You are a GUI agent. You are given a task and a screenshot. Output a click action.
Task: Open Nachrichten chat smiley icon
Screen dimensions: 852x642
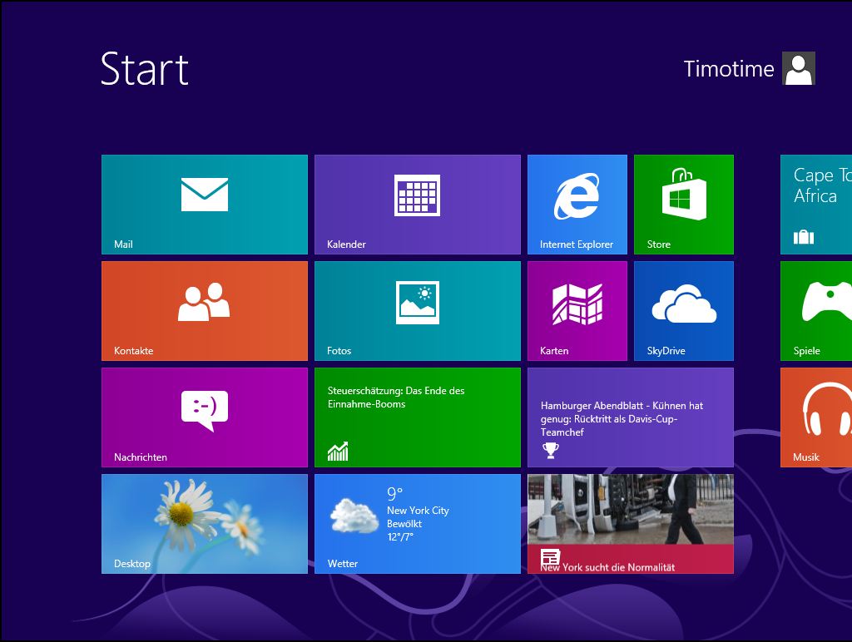[x=205, y=411]
